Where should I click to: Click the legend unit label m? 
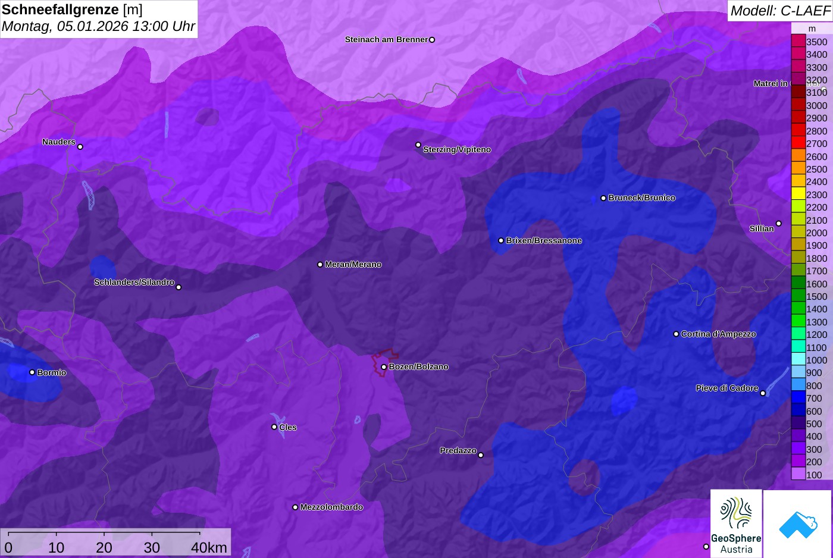tap(812, 29)
